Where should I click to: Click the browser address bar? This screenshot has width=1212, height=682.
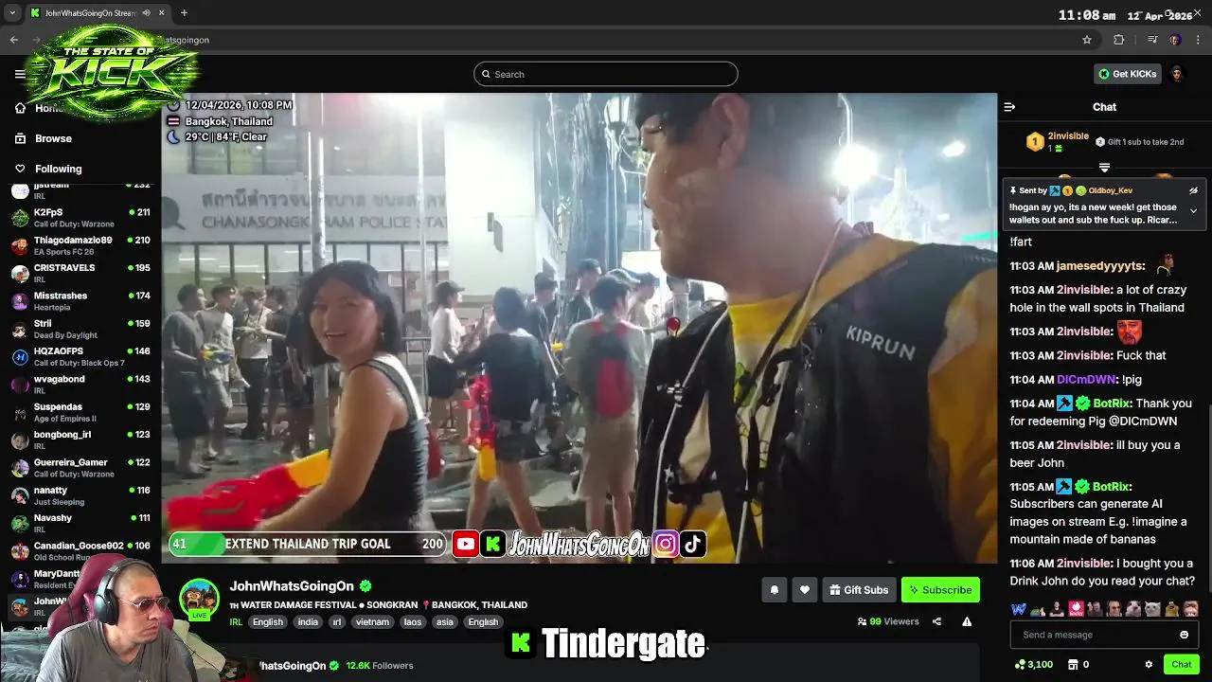(x=606, y=40)
